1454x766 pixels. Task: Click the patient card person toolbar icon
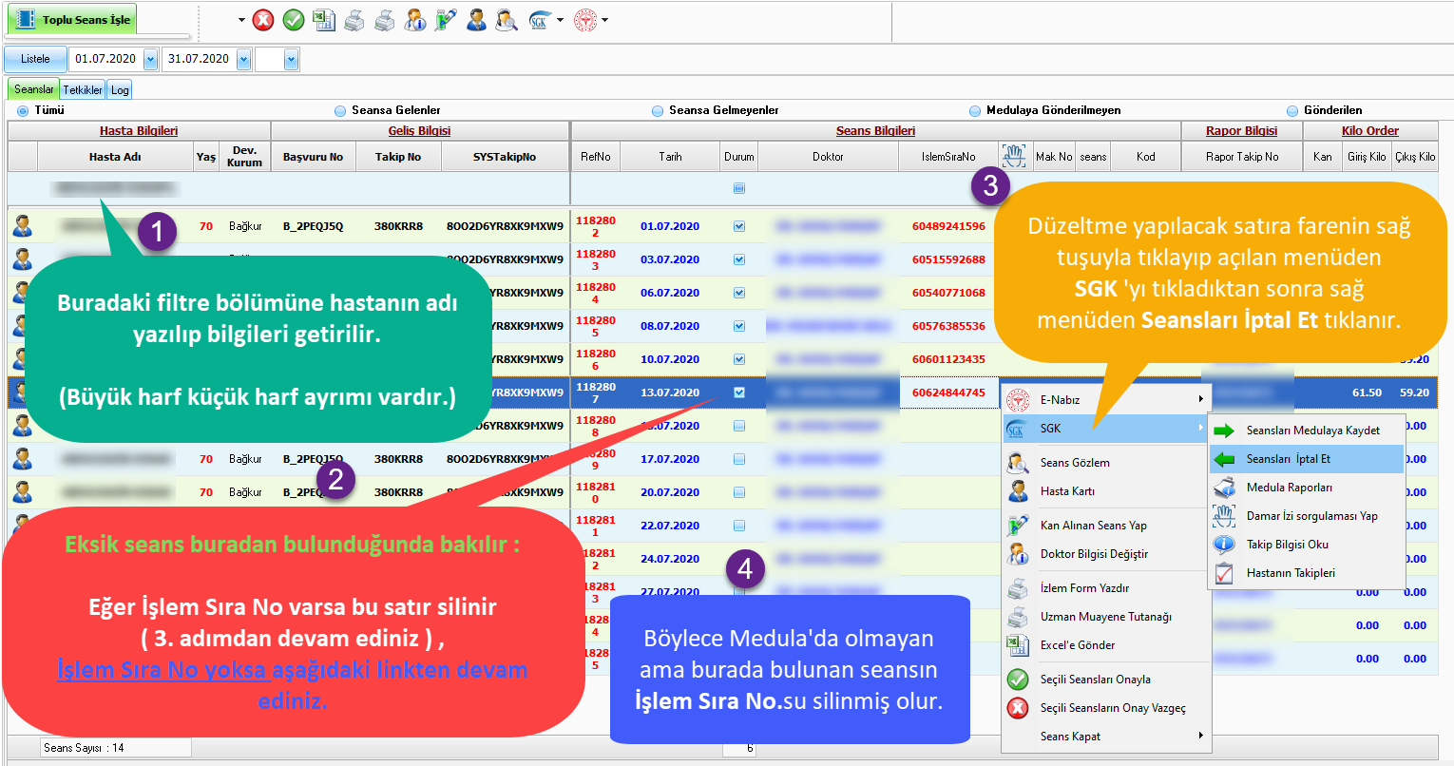pyautogui.click(x=477, y=20)
